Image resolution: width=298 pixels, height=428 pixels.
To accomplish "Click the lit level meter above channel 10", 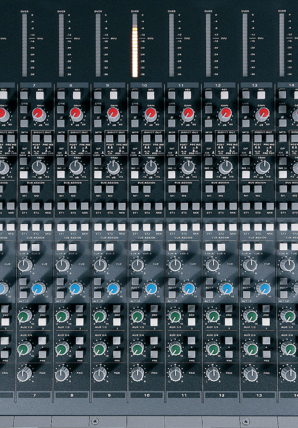I will coord(135,51).
